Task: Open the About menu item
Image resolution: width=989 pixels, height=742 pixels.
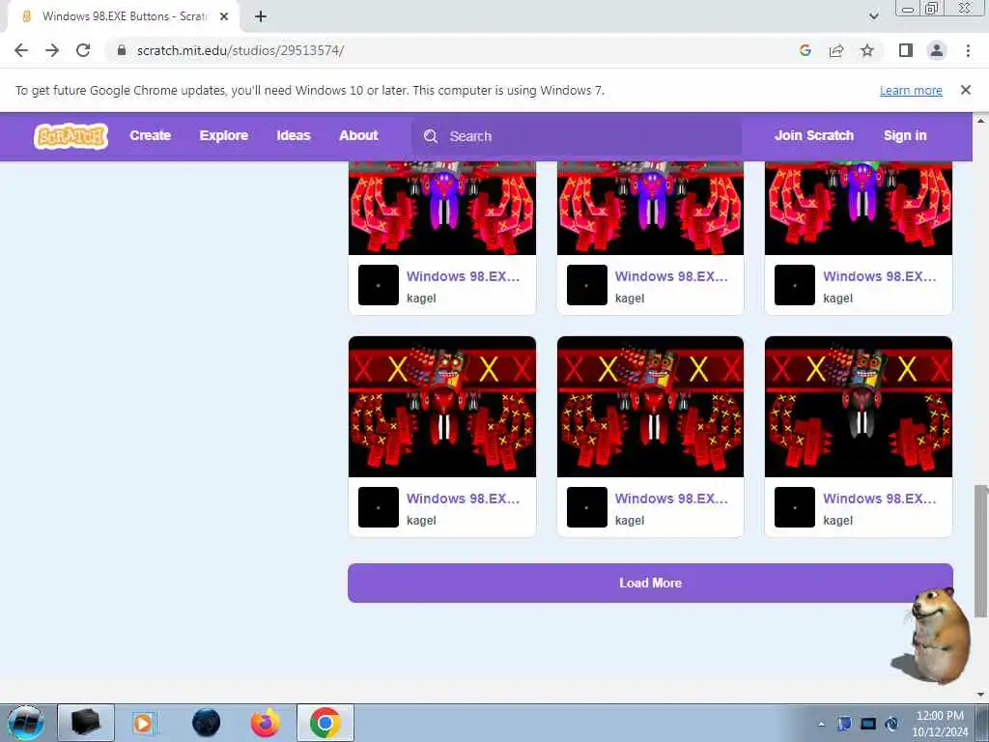Action: 359,135
